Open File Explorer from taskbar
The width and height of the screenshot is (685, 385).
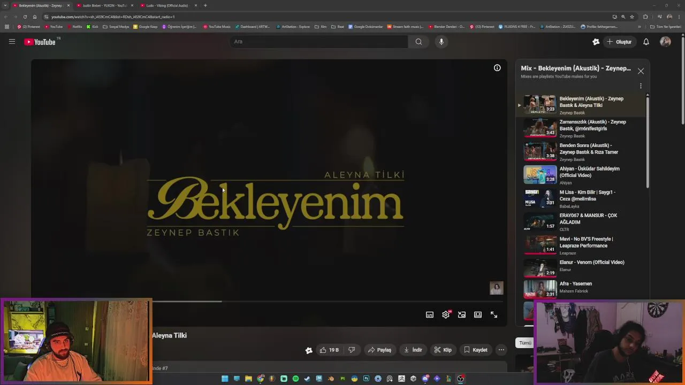tap(248, 379)
